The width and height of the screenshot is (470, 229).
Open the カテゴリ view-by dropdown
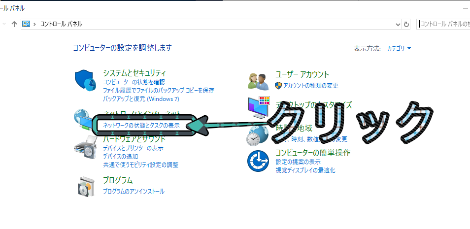399,48
